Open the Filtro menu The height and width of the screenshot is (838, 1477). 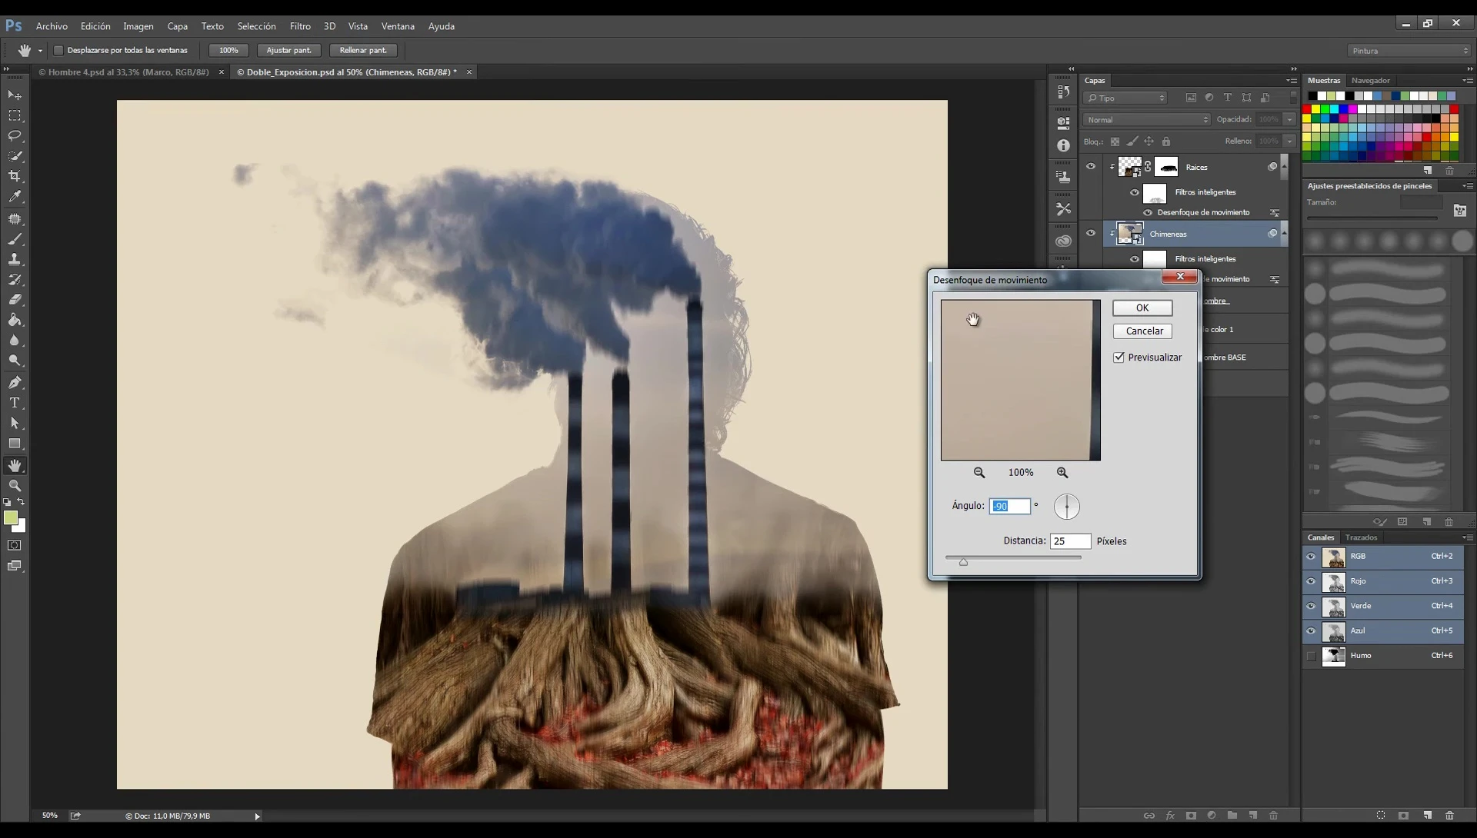[300, 26]
